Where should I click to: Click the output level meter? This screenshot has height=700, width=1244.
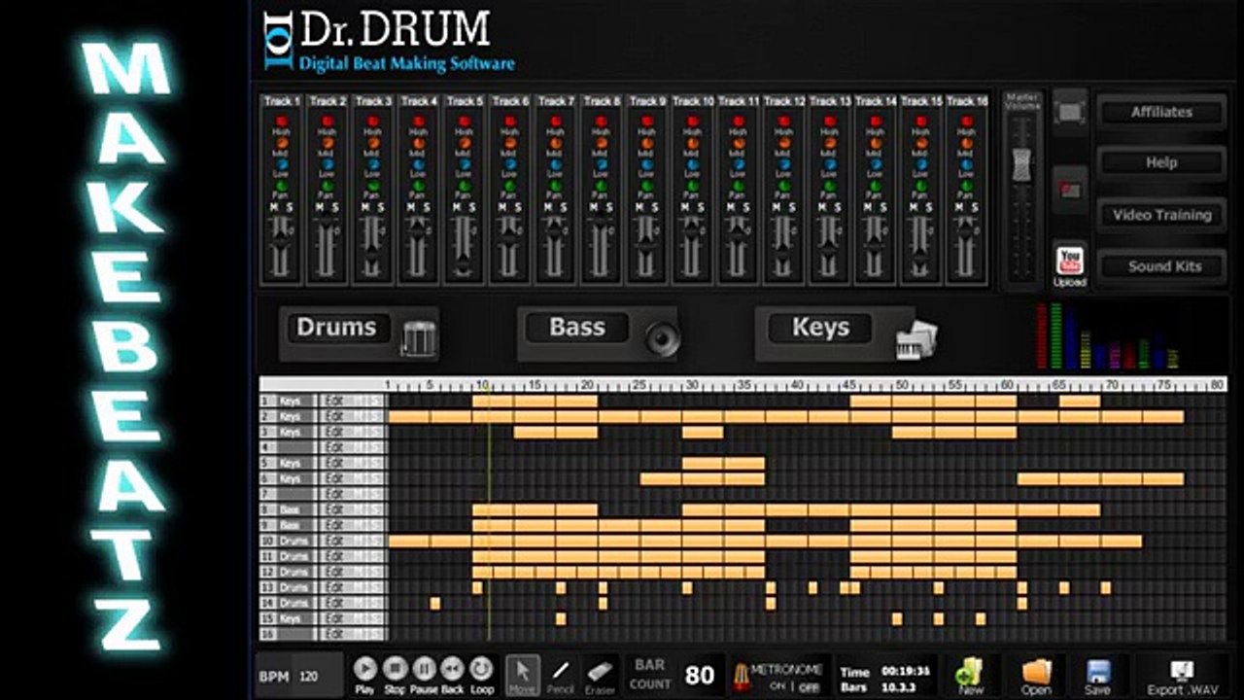click(x=1108, y=335)
